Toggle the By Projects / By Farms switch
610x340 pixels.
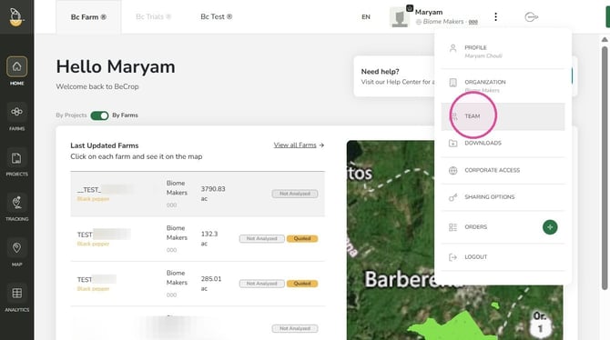99,115
